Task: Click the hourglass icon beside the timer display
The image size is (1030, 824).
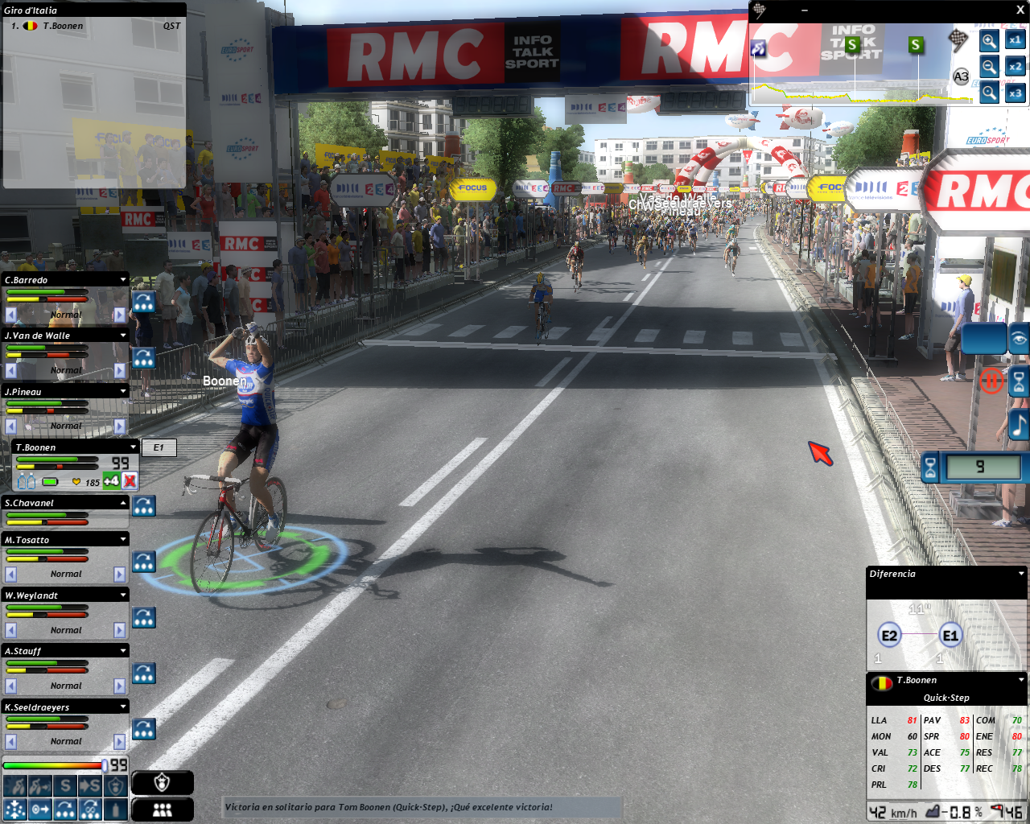Action: click(x=930, y=468)
